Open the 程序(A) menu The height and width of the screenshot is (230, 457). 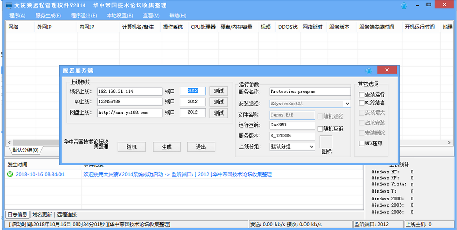pos(17,16)
